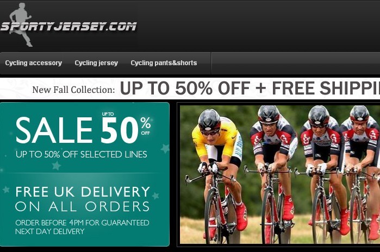Open the Cycling jersey menu
The height and width of the screenshot is (252, 380).
coord(96,63)
